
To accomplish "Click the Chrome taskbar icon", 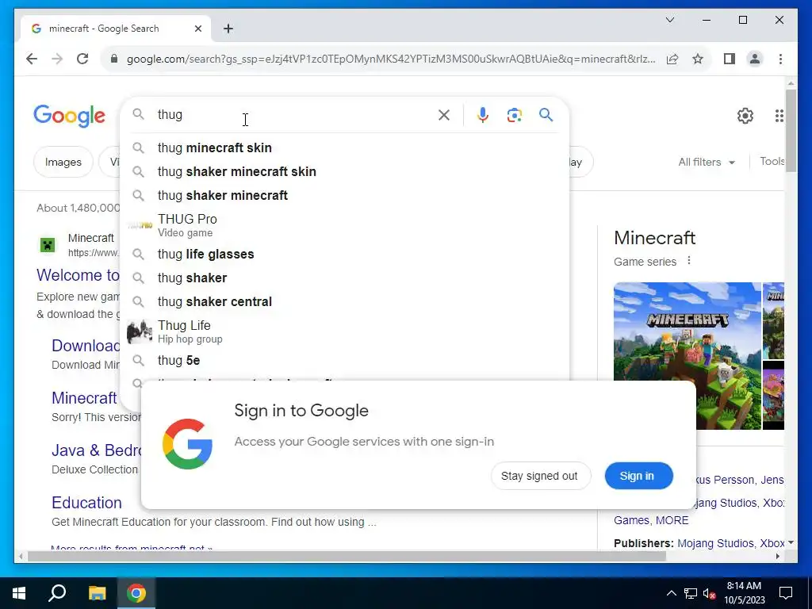I will [x=136, y=593].
